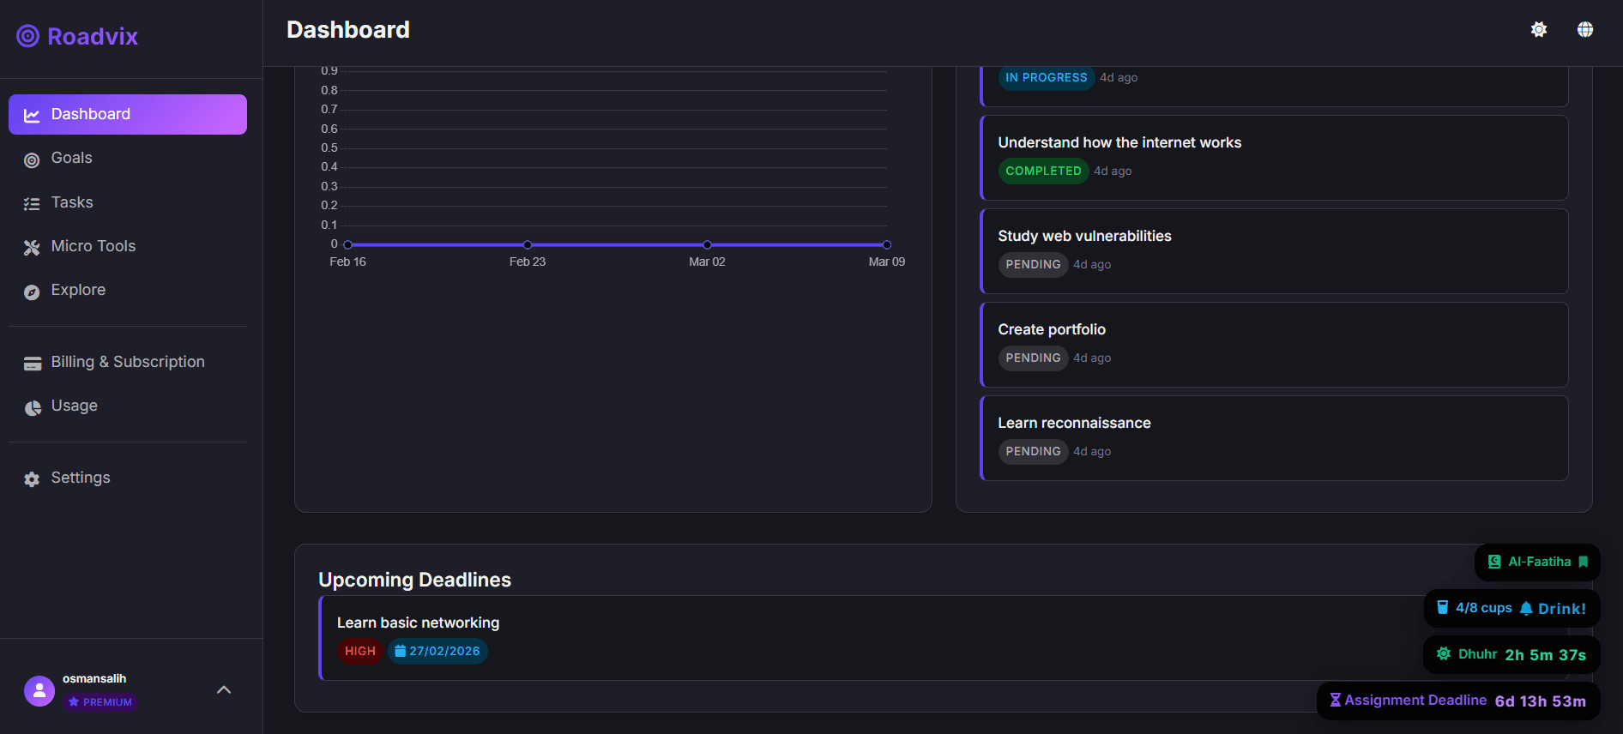Open the Dashboard sidebar item
Viewport: 1623px width, 734px height.
click(x=128, y=114)
